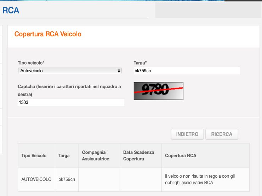Click the Targa text input field

click(187, 71)
